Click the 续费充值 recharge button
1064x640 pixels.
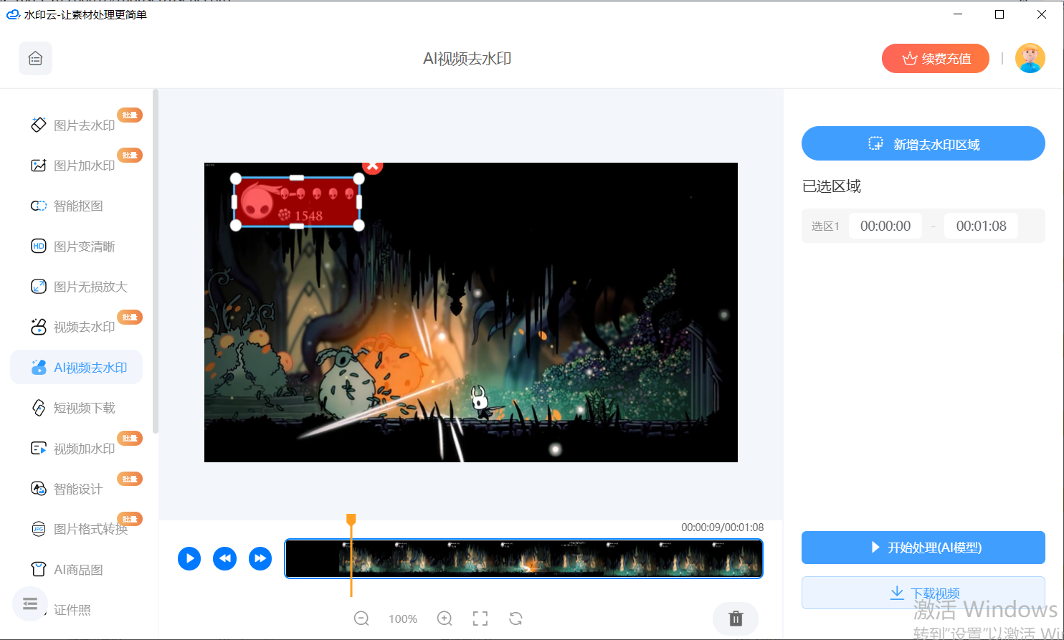pos(935,59)
